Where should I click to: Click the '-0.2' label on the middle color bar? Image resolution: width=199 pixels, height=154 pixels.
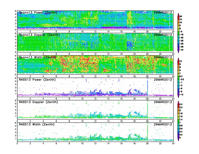pos(182,79)
